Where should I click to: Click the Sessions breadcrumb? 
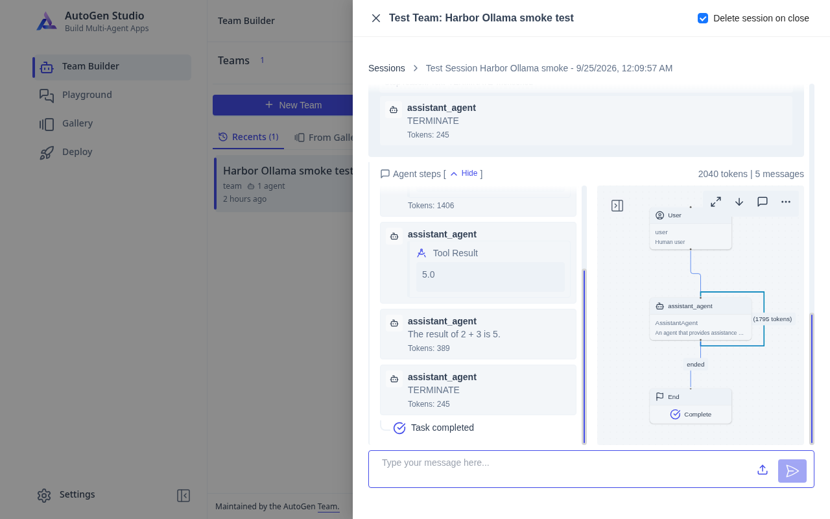pyautogui.click(x=386, y=68)
